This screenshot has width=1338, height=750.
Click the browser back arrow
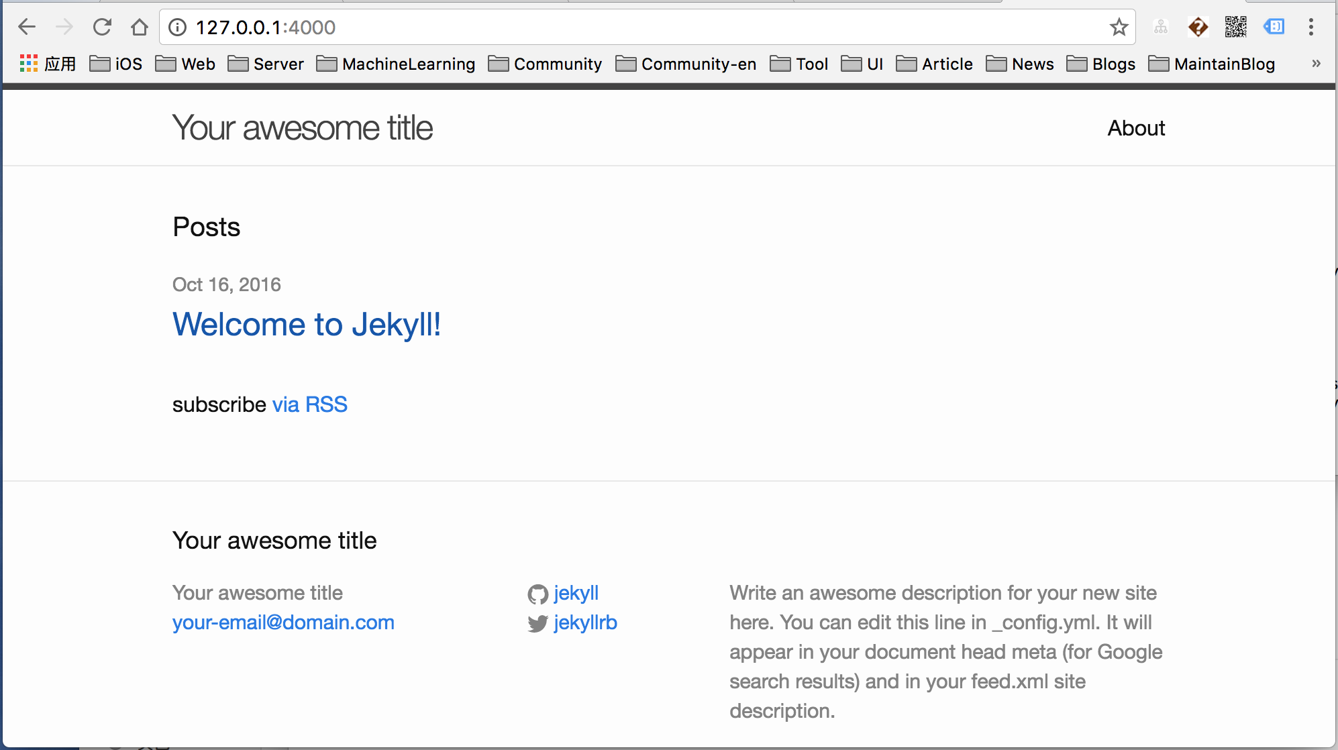point(27,27)
